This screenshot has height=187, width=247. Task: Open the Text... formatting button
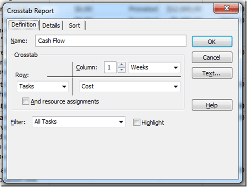coord(211,73)
